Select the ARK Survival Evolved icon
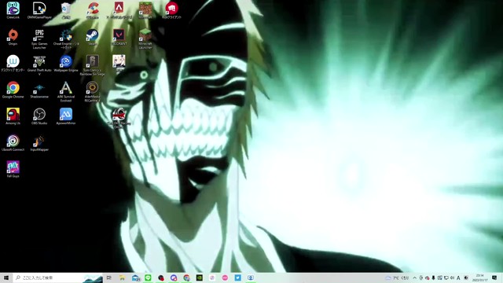The image size is (503, 283). [66, 91]
